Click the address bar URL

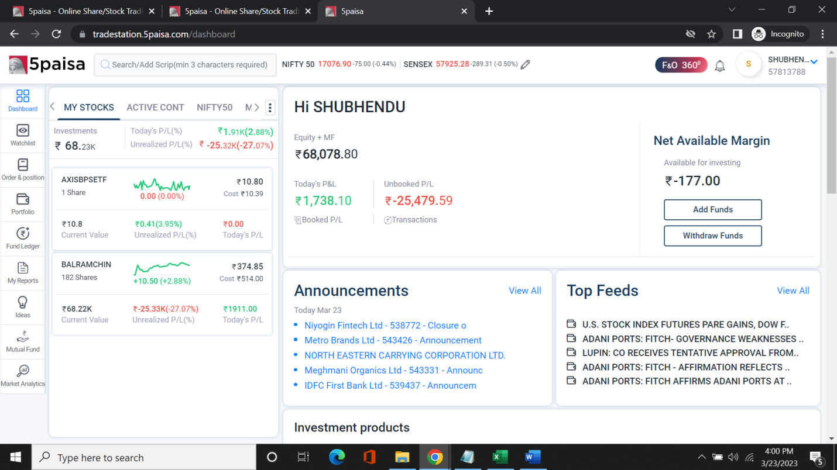pos(164,34)
